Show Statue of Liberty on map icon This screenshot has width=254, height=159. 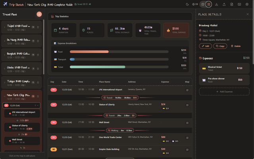click(x=187, y=105)
